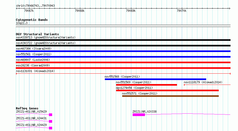Click the nsv4339713 gnomAD variant label
The height and width of the screenshot is (131, 238).
46,37
